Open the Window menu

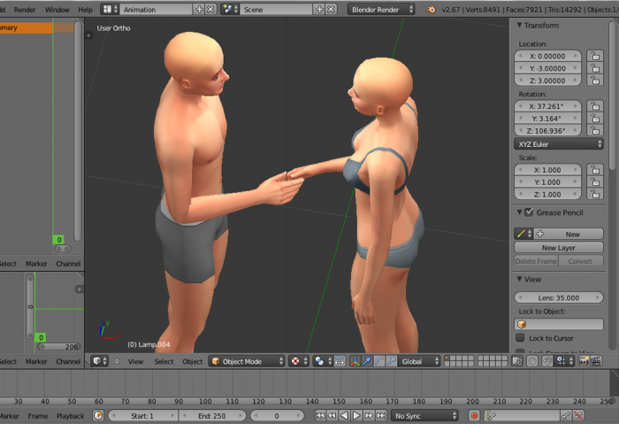click(57, 9)
